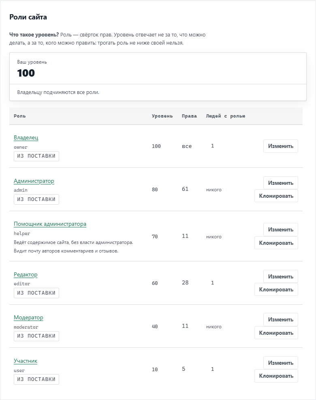Click Владельцу подчиняются все роли text
Image resolution: width=316 pixels, height=400 pixels.
58,92
